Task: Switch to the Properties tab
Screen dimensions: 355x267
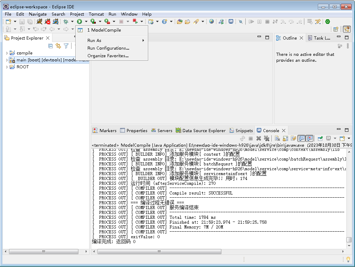Action: coord(134,131)
